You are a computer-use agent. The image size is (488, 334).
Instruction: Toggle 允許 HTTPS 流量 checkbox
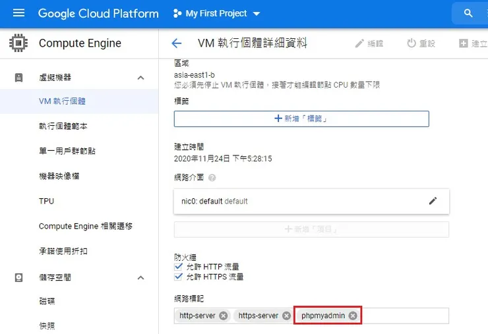point(178,277)
